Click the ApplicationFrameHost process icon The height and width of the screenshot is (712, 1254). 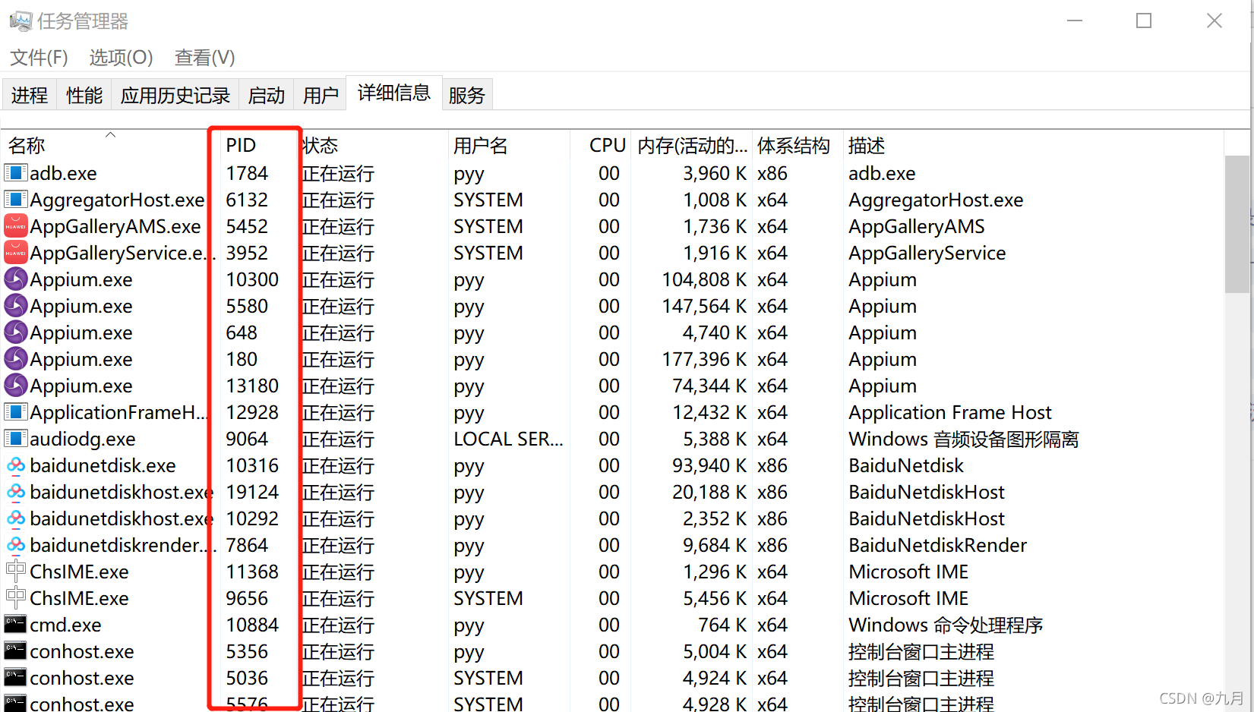click(x=16, y=412)
